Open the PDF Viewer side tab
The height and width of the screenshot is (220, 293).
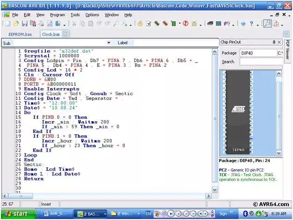287,52
